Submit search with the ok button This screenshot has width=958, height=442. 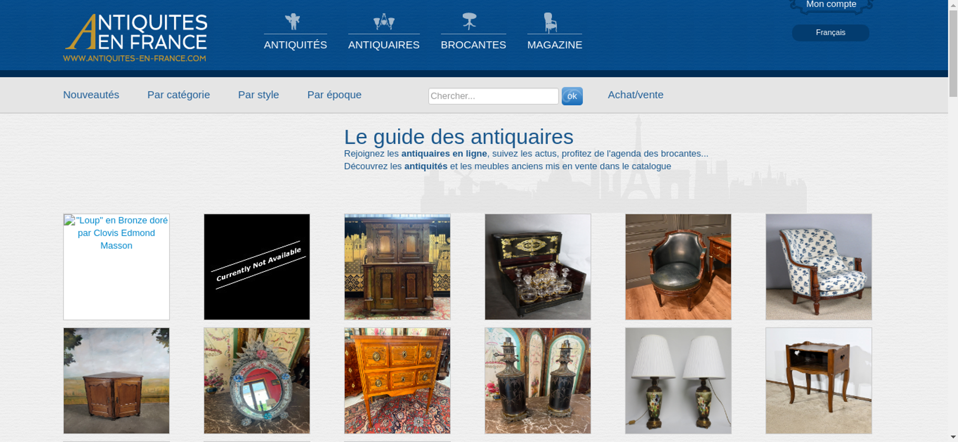click(572, 96)
